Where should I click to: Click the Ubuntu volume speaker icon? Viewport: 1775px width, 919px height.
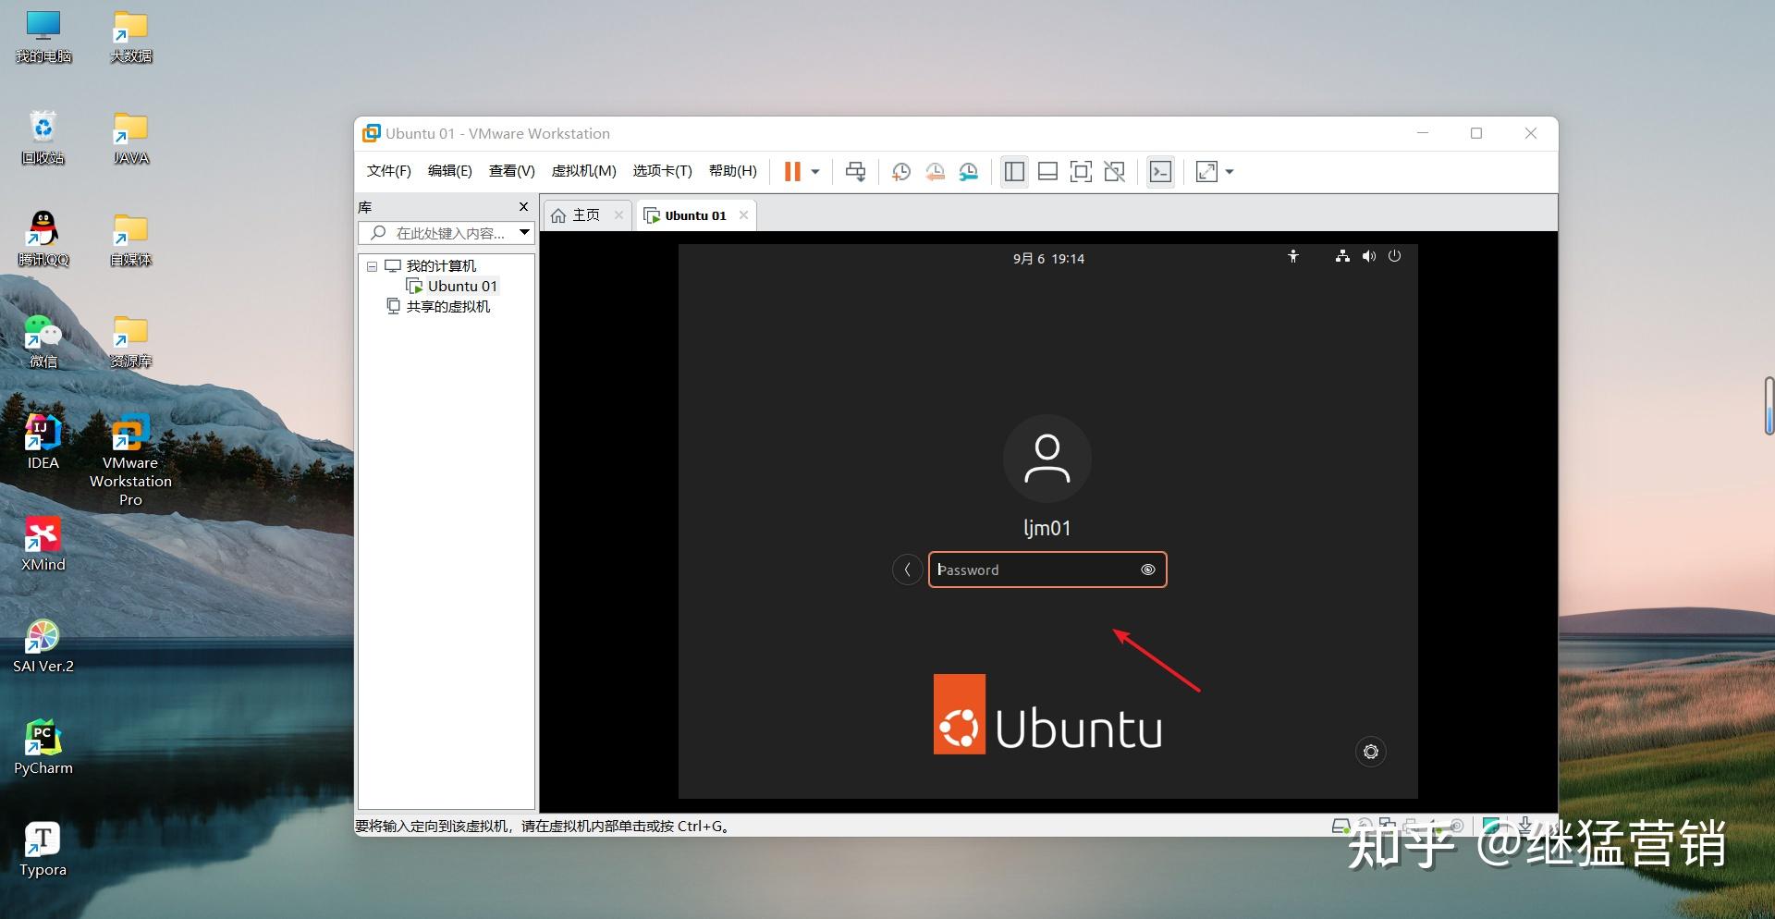point(1369,257)
